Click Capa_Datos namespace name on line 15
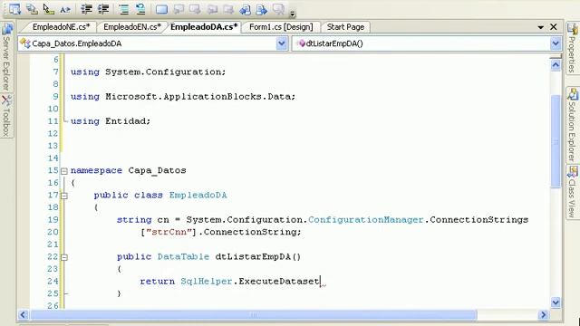This screenshot has height=326, width=580. point(157,171)
